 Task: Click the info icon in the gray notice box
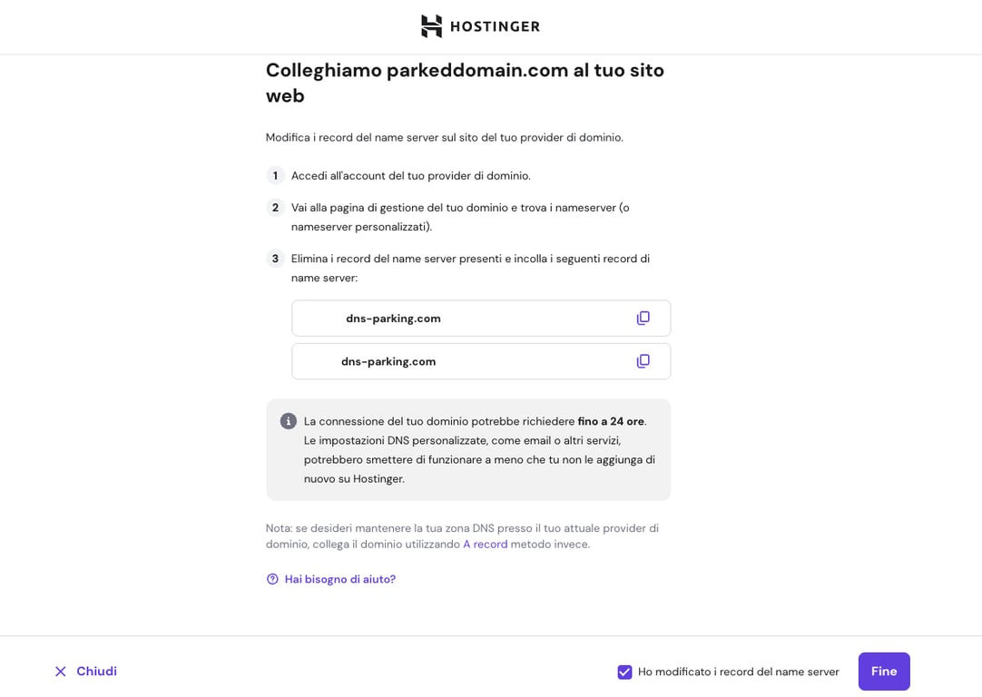(288, 421)
